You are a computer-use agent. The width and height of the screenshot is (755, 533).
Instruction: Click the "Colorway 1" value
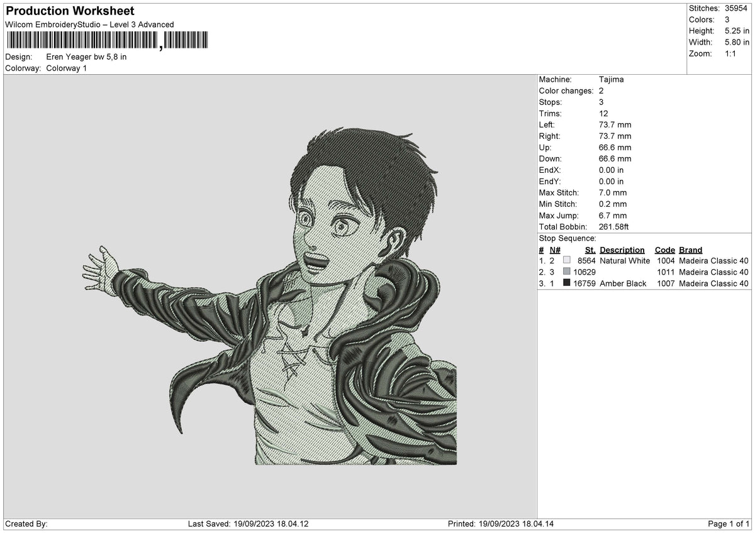tap(67, 68)
